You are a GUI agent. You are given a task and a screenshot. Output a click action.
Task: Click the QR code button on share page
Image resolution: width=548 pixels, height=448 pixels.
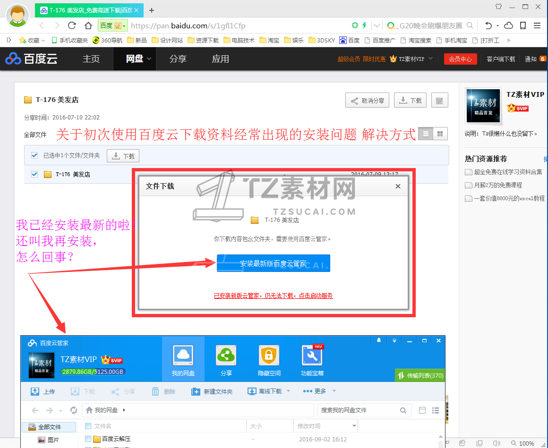[440, 101]
